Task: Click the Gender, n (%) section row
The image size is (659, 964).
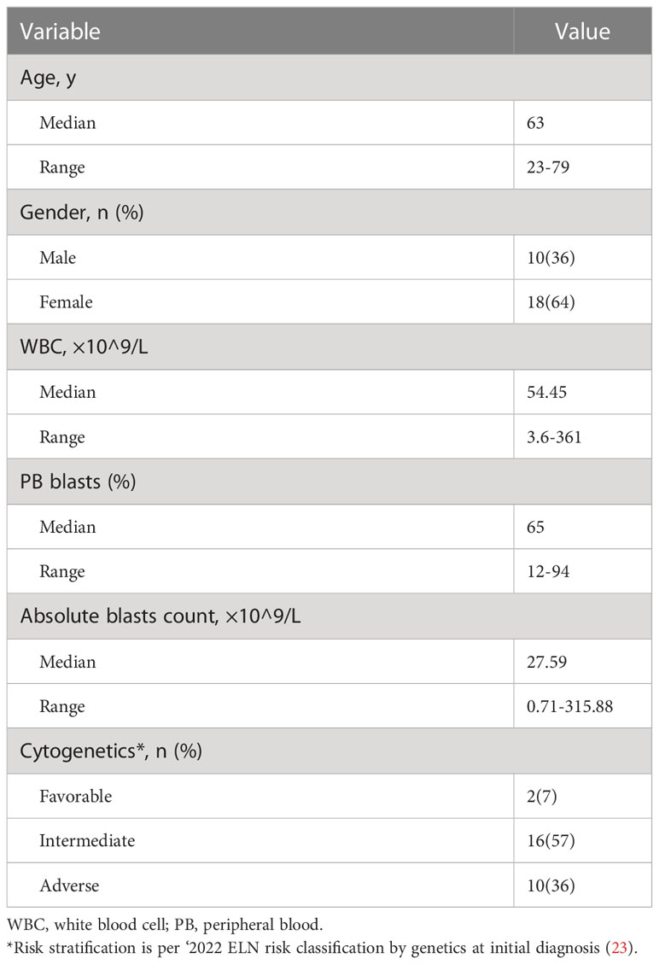Action: click(x=329, y=212)
